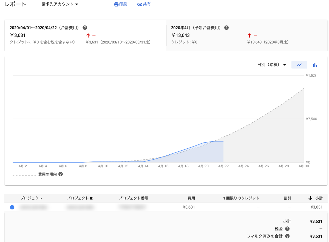Sort by the プロジェクト column header
The image size is (329, 242).
pos(31,198)
